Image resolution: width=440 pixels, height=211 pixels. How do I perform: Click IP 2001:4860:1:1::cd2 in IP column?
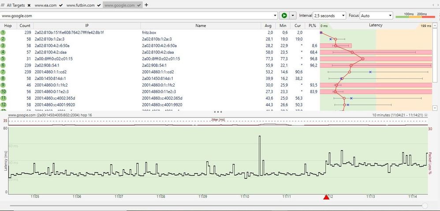pos(51,72)
